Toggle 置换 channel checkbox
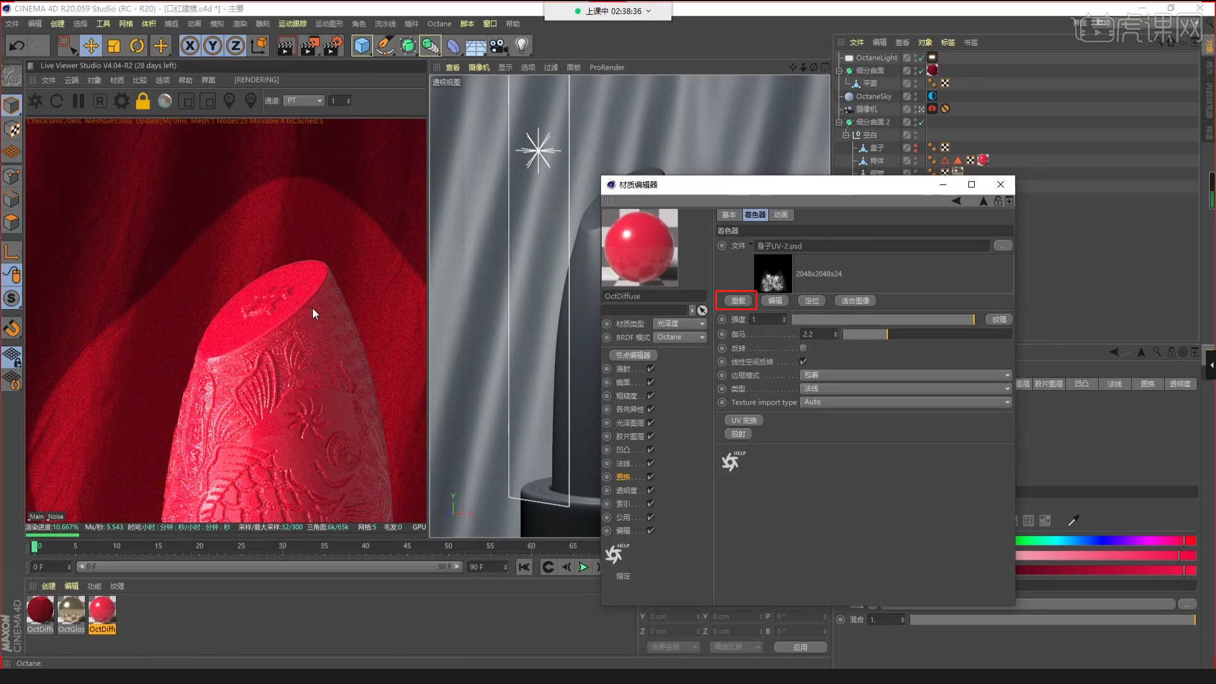Screen dimensions: 1216x684 650,477
